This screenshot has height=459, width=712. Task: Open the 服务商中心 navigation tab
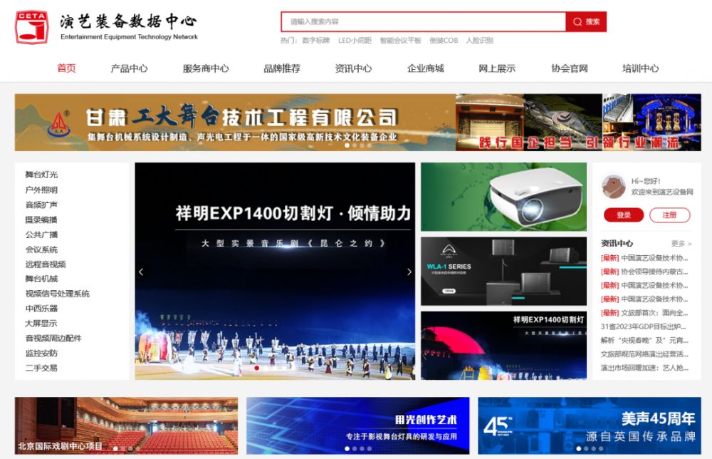(206, 68)
